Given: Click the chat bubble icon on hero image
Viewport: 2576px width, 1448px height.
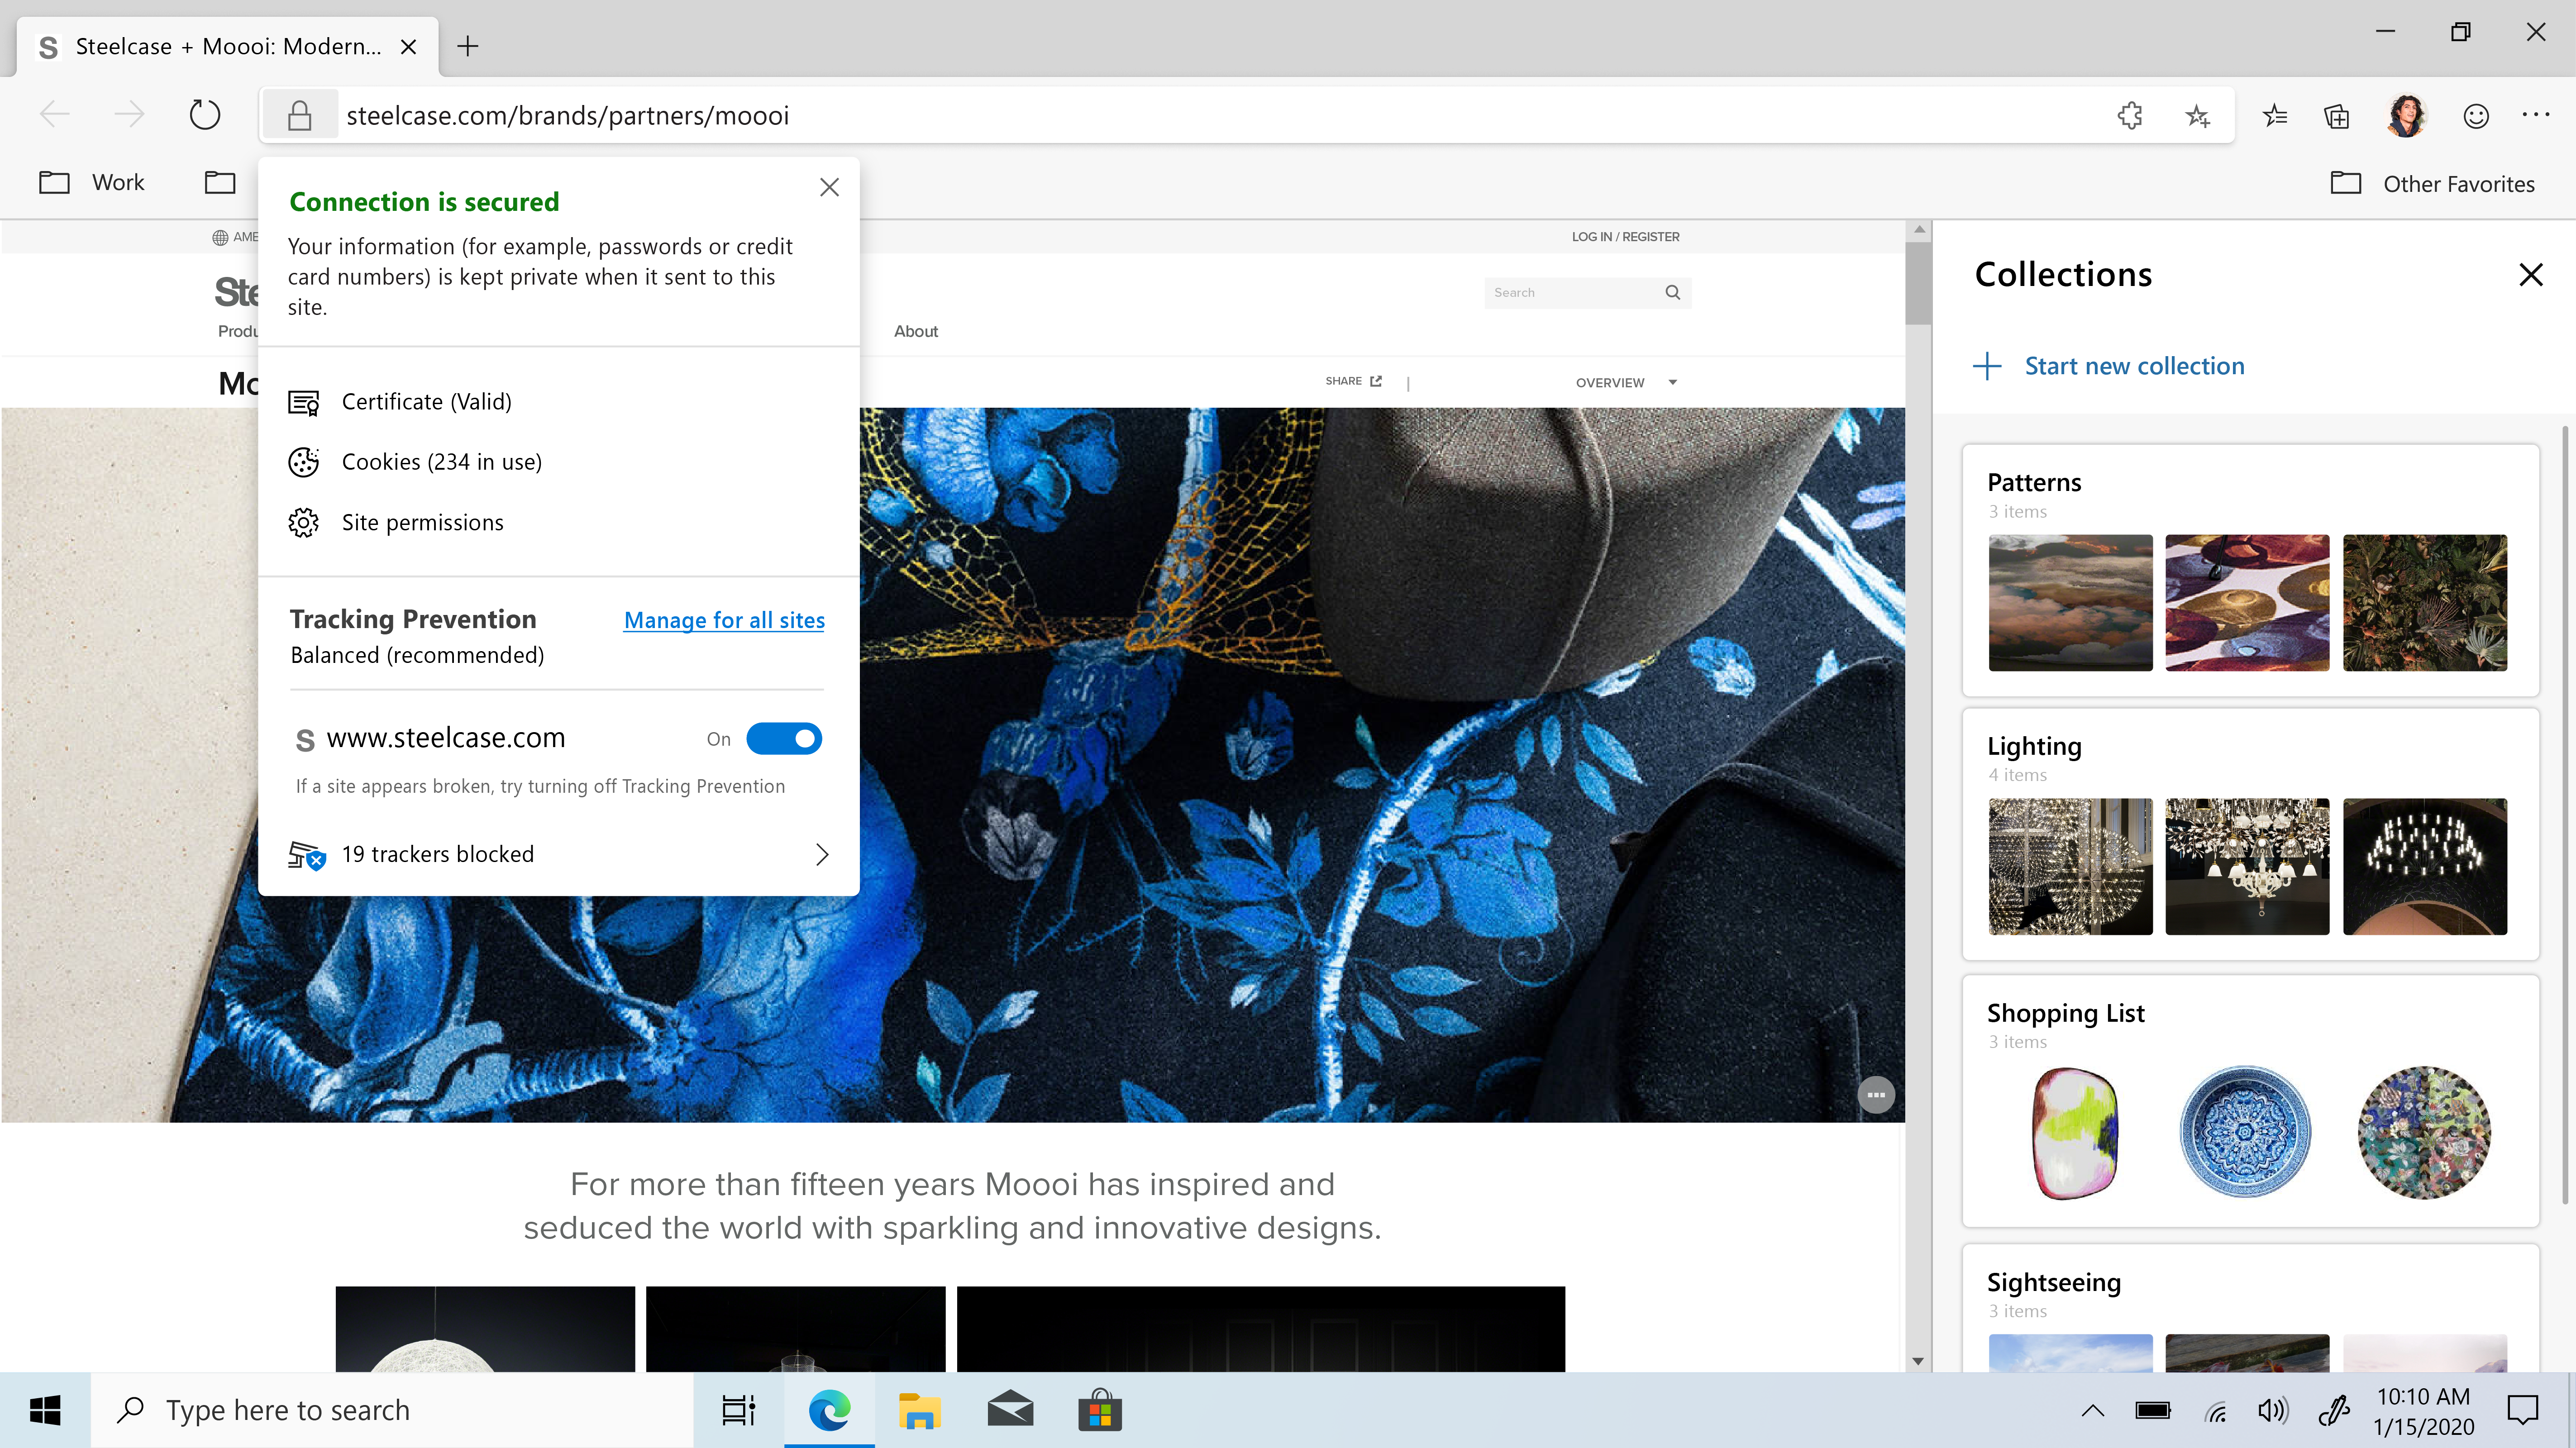Looking at the screenshot, I should [1876, 1095].
